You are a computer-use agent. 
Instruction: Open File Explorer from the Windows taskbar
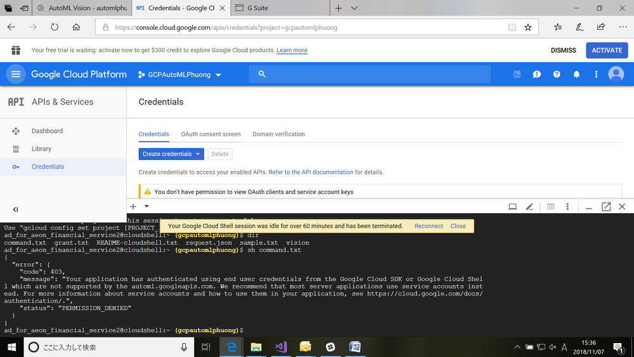256,347
